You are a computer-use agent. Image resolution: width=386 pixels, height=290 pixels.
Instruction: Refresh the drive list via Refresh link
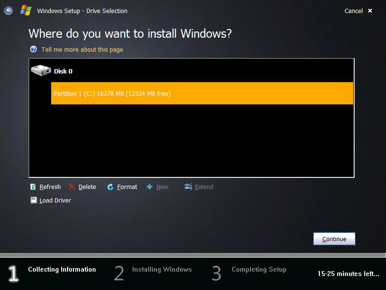[x=50, y=187]
